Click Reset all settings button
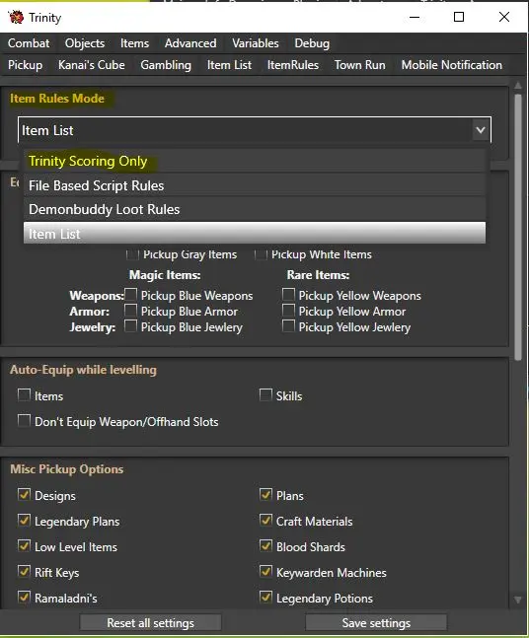 (150, 623)
